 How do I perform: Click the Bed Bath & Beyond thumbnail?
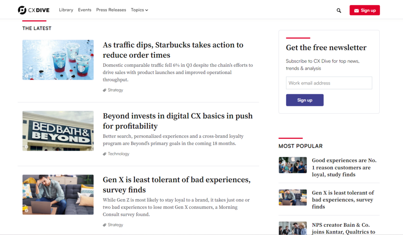58,131
